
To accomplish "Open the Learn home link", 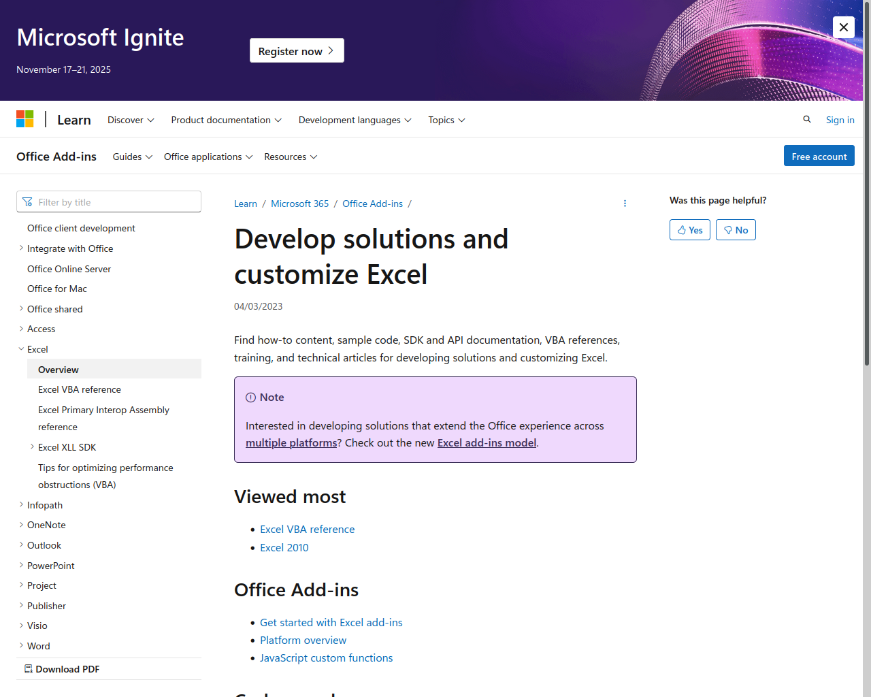I will 74,120.
